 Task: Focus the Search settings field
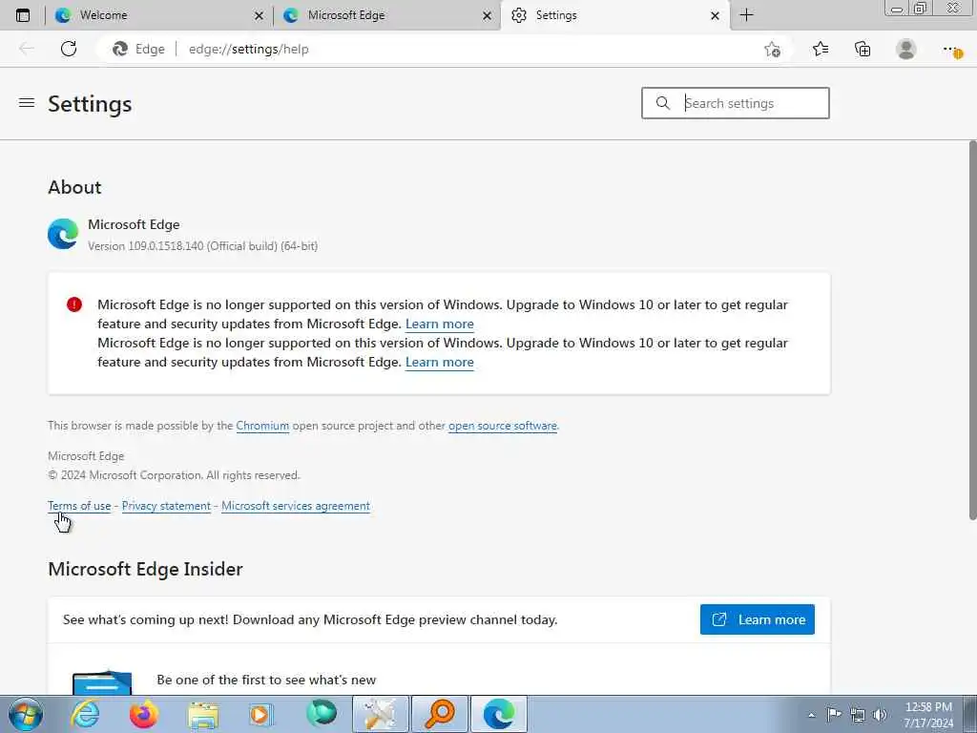point(736,103)
